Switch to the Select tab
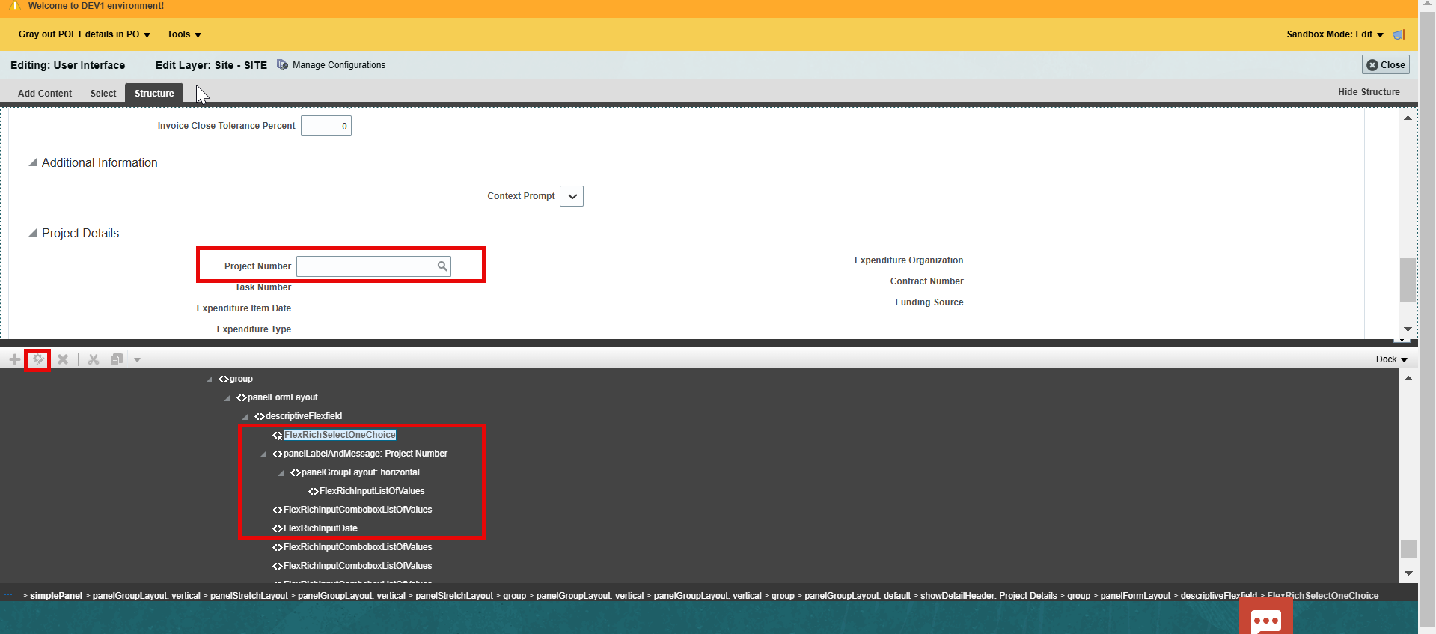 (103, 94)
